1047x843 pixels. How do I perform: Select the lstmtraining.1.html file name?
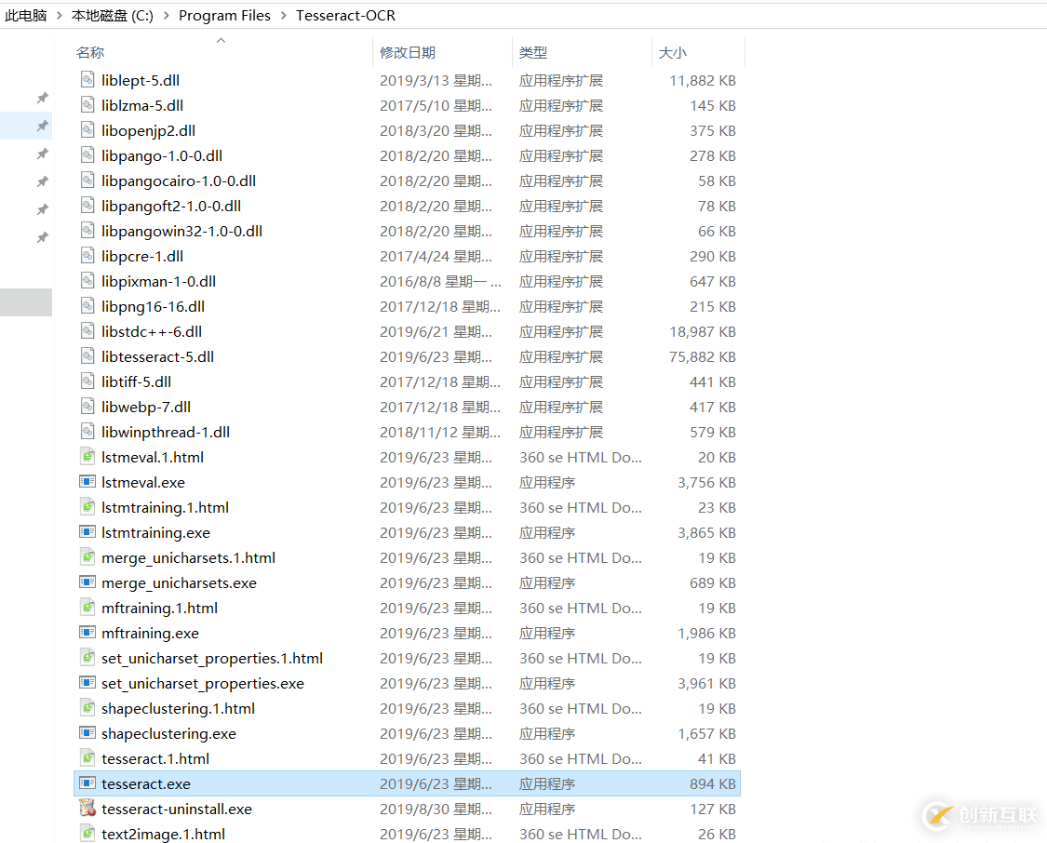coord(165,507)
